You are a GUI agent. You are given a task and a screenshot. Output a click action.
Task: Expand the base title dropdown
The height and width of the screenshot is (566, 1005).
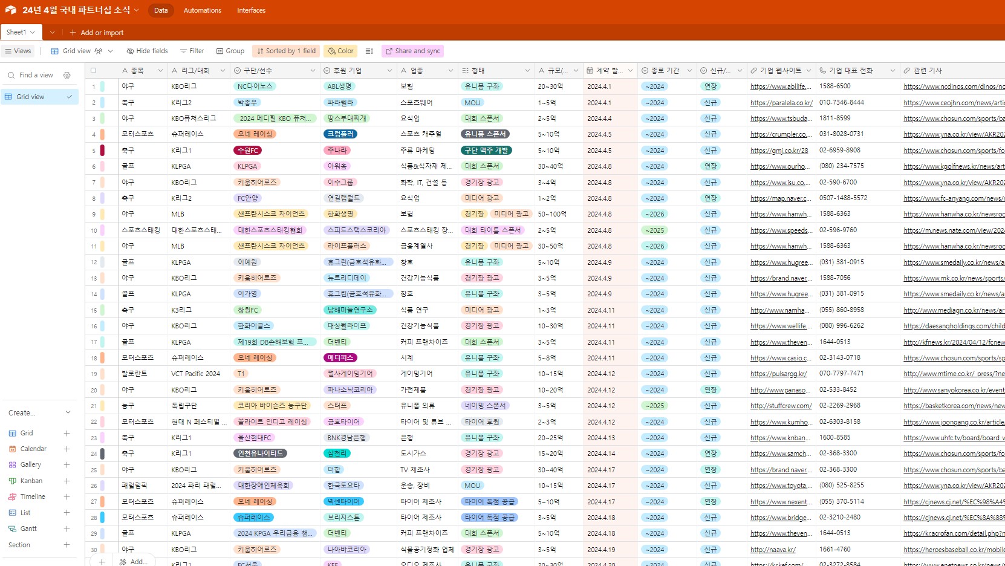tap(137, 10)
